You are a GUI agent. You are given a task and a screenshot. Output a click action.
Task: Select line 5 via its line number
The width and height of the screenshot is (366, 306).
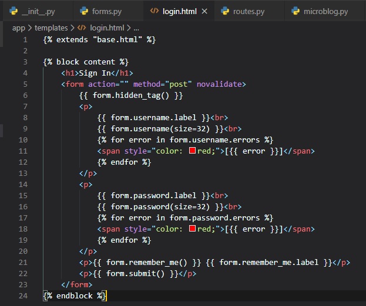[25, 84]
